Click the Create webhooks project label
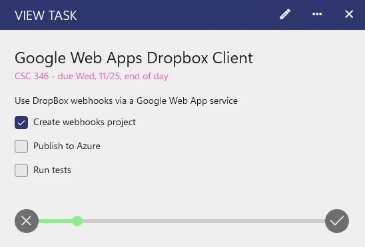365x247 pixels. [85, 123]
